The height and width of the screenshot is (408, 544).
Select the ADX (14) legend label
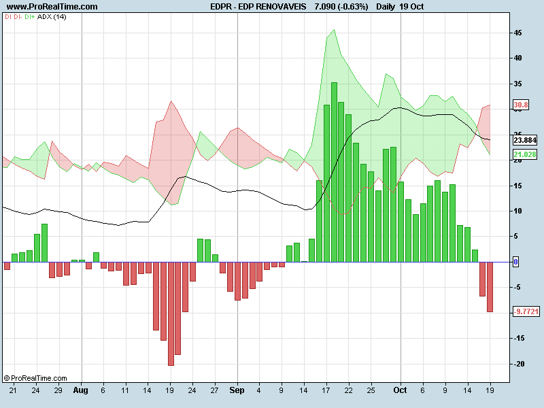[x=52, y=16]
